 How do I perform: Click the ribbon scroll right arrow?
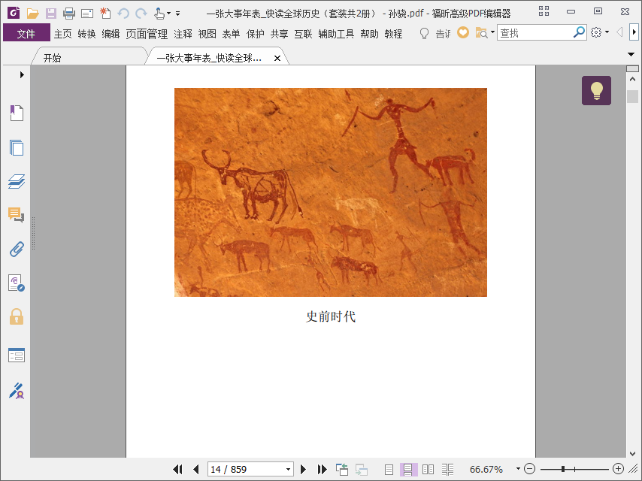click(634, 32)
